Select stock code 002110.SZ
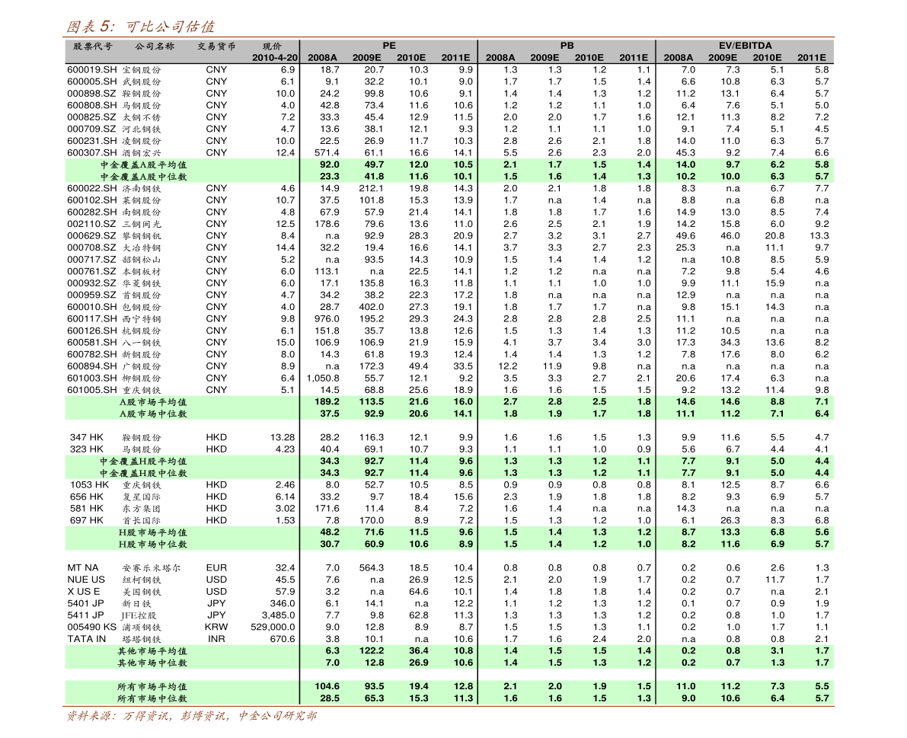907x738 pixels. click(x=91, y=224)
